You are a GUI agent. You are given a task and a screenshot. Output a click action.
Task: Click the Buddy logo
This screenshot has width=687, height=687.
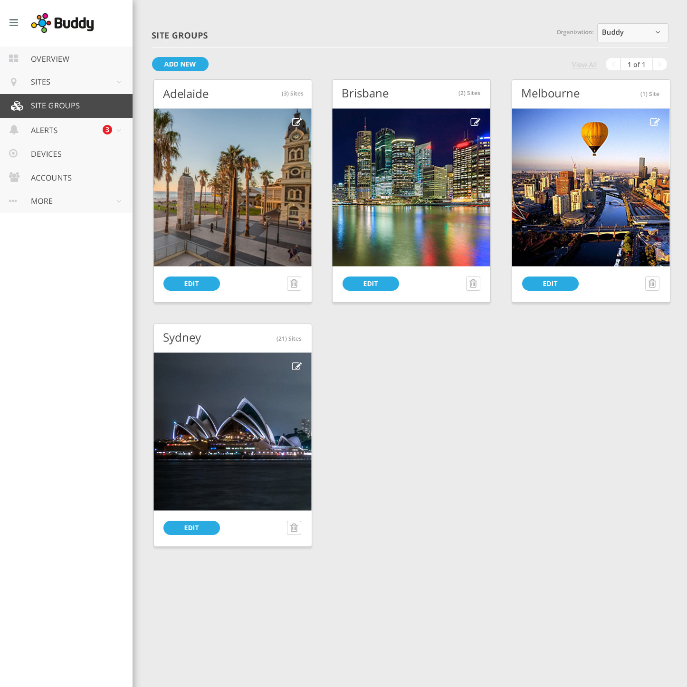62,23
